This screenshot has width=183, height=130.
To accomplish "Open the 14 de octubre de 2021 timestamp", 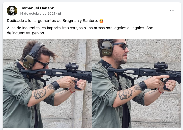I will (x=37, y=14).
